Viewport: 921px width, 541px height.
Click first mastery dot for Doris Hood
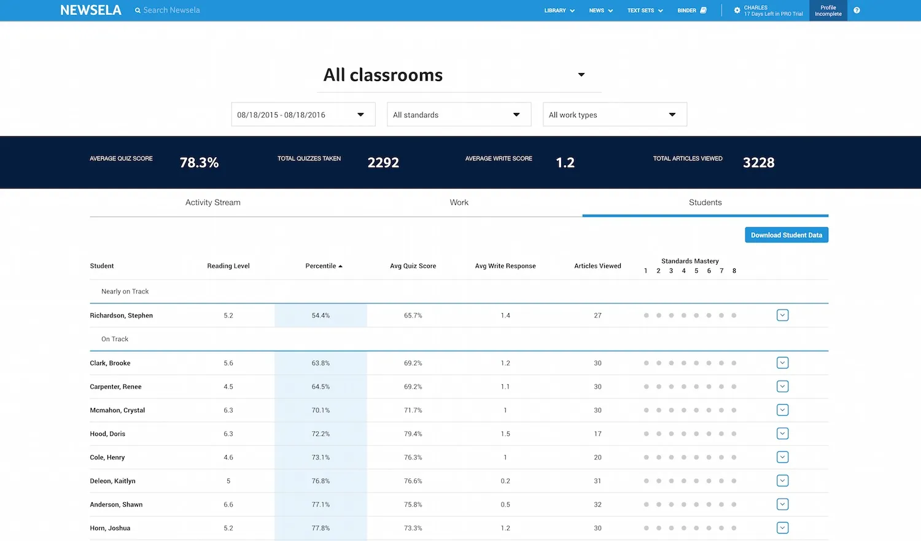(646, 434)
